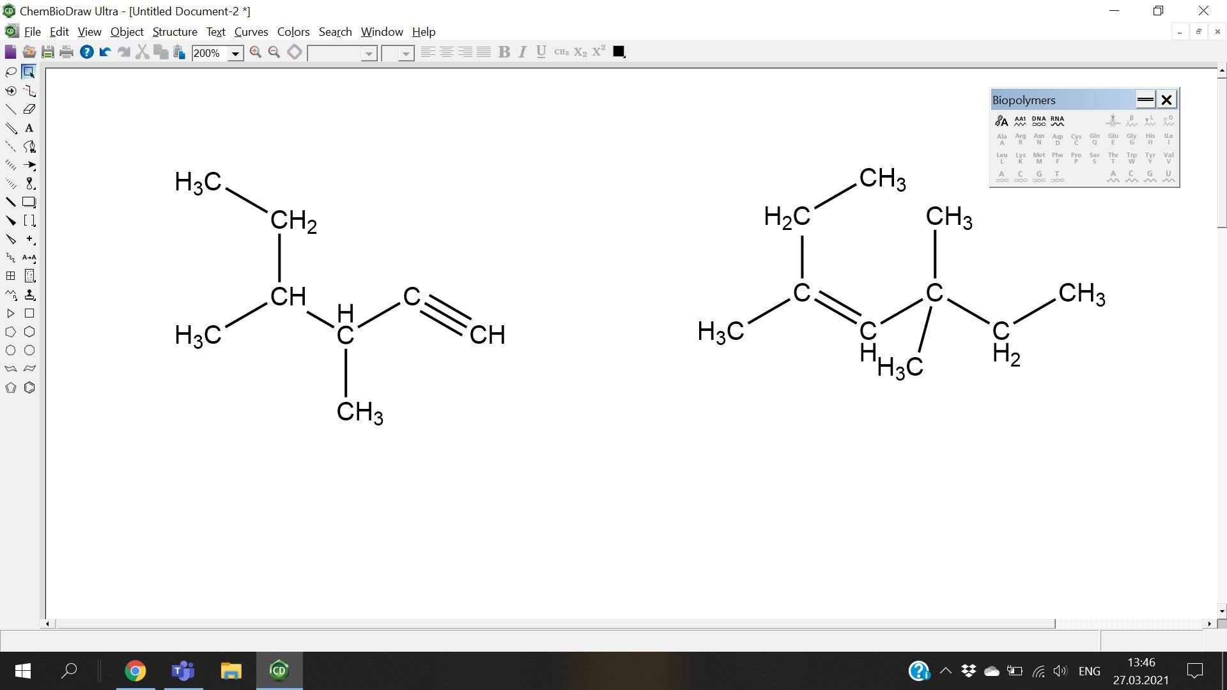Click DNA button in Biopolymers panel
The height and width of the screenshot is (690, 1227).
point(1038,120)
